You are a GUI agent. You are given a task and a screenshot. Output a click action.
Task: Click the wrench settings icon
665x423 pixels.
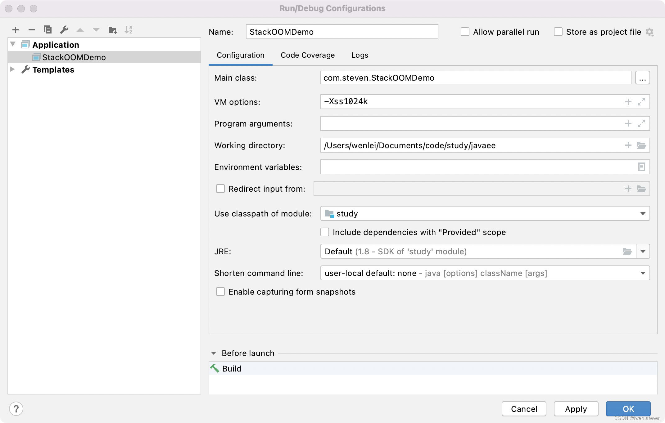click(64, 29)
